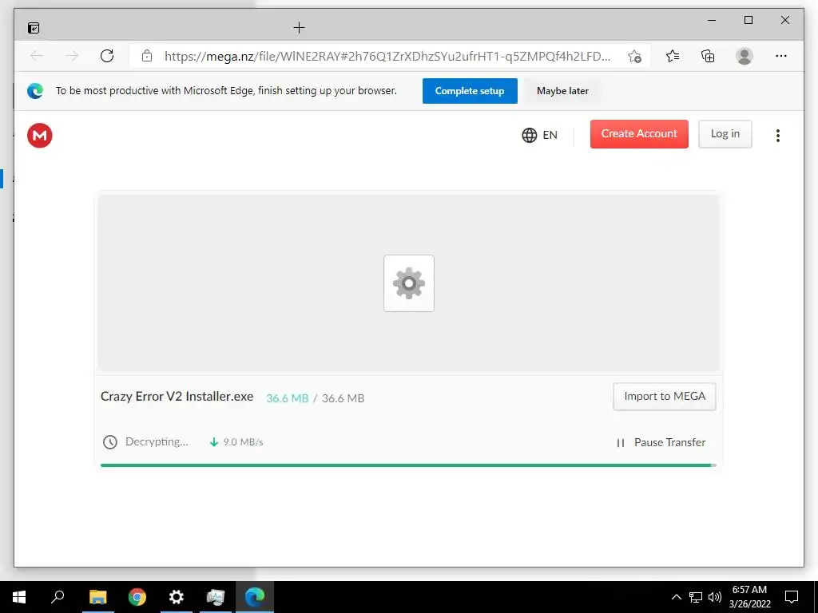Click the 9.0 MB/s speed indicator
The width and height of the screenshot is (818, 613).
coord(236,442)
